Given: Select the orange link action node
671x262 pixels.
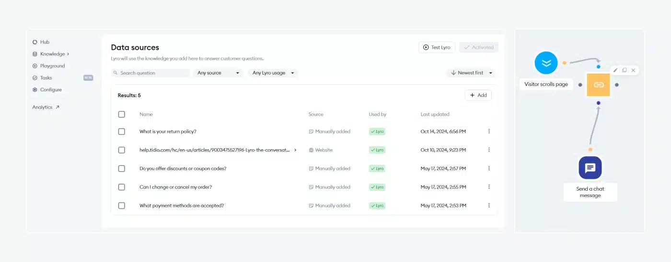Looking at the screenshot, I should pyautogui.click(x=598, y=85).
